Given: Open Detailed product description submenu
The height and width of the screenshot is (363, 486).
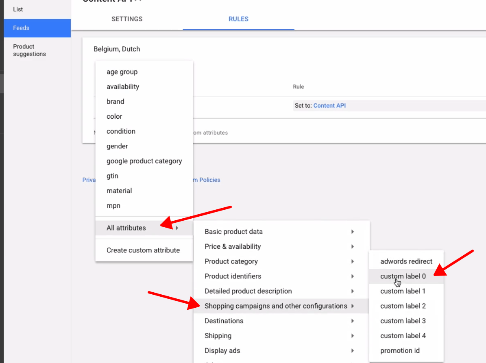Looking at the screenshot, I should coord(248,291).
